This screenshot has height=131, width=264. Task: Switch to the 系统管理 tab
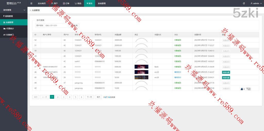click(x=102, y=3)
